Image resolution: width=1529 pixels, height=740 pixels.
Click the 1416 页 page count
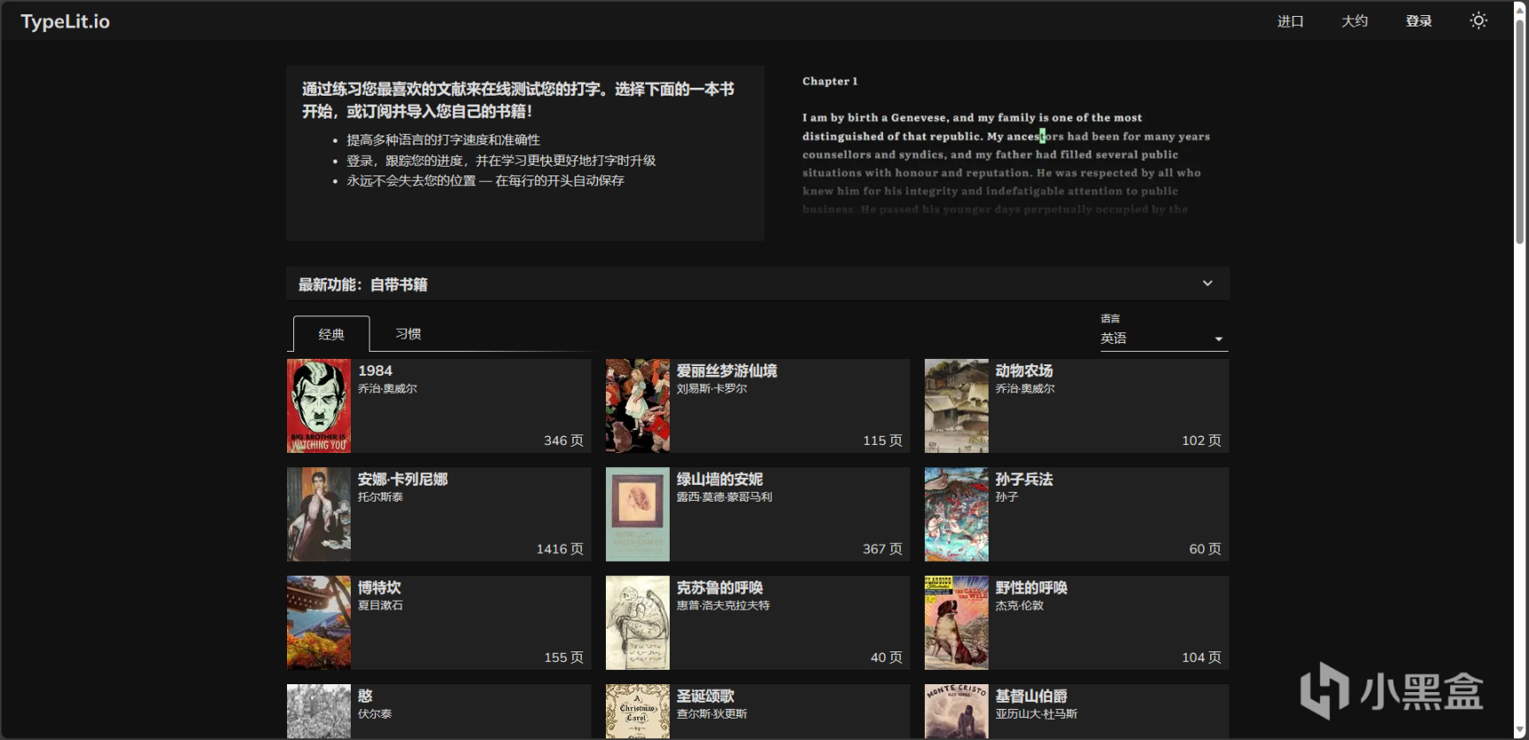560,549
